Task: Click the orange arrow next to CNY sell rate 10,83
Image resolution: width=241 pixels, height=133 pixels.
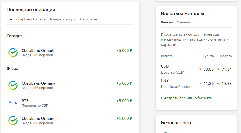Action: (218, 84)
